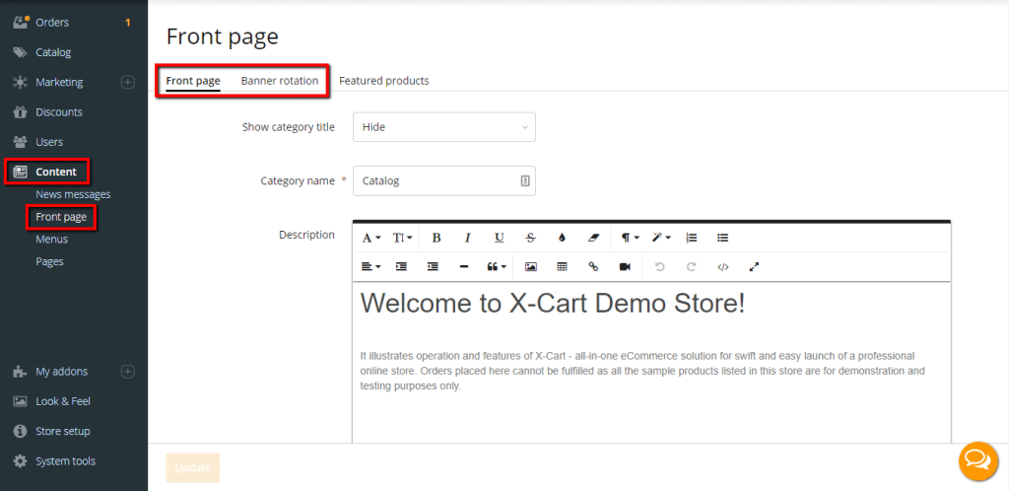The width and height of the screenshot is (1009, 491).
Task: Click the insert link icon
Action: (593, 266)
